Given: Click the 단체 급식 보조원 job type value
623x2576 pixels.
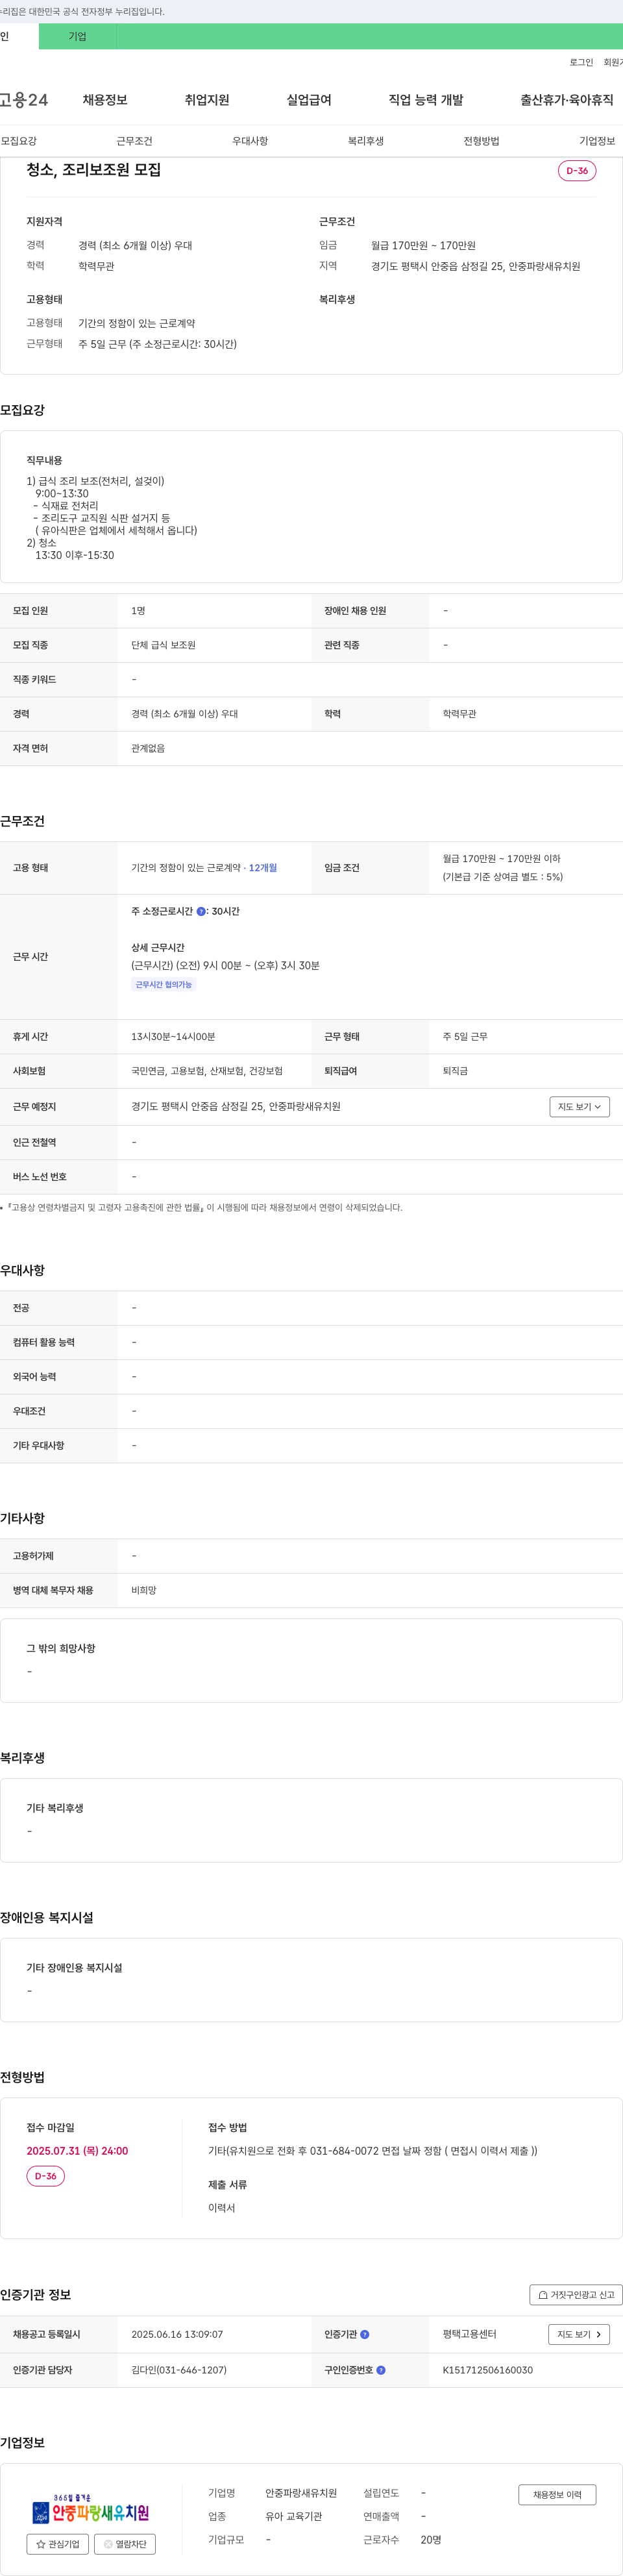Looking at the screenshot, I should tap(163, 645).
